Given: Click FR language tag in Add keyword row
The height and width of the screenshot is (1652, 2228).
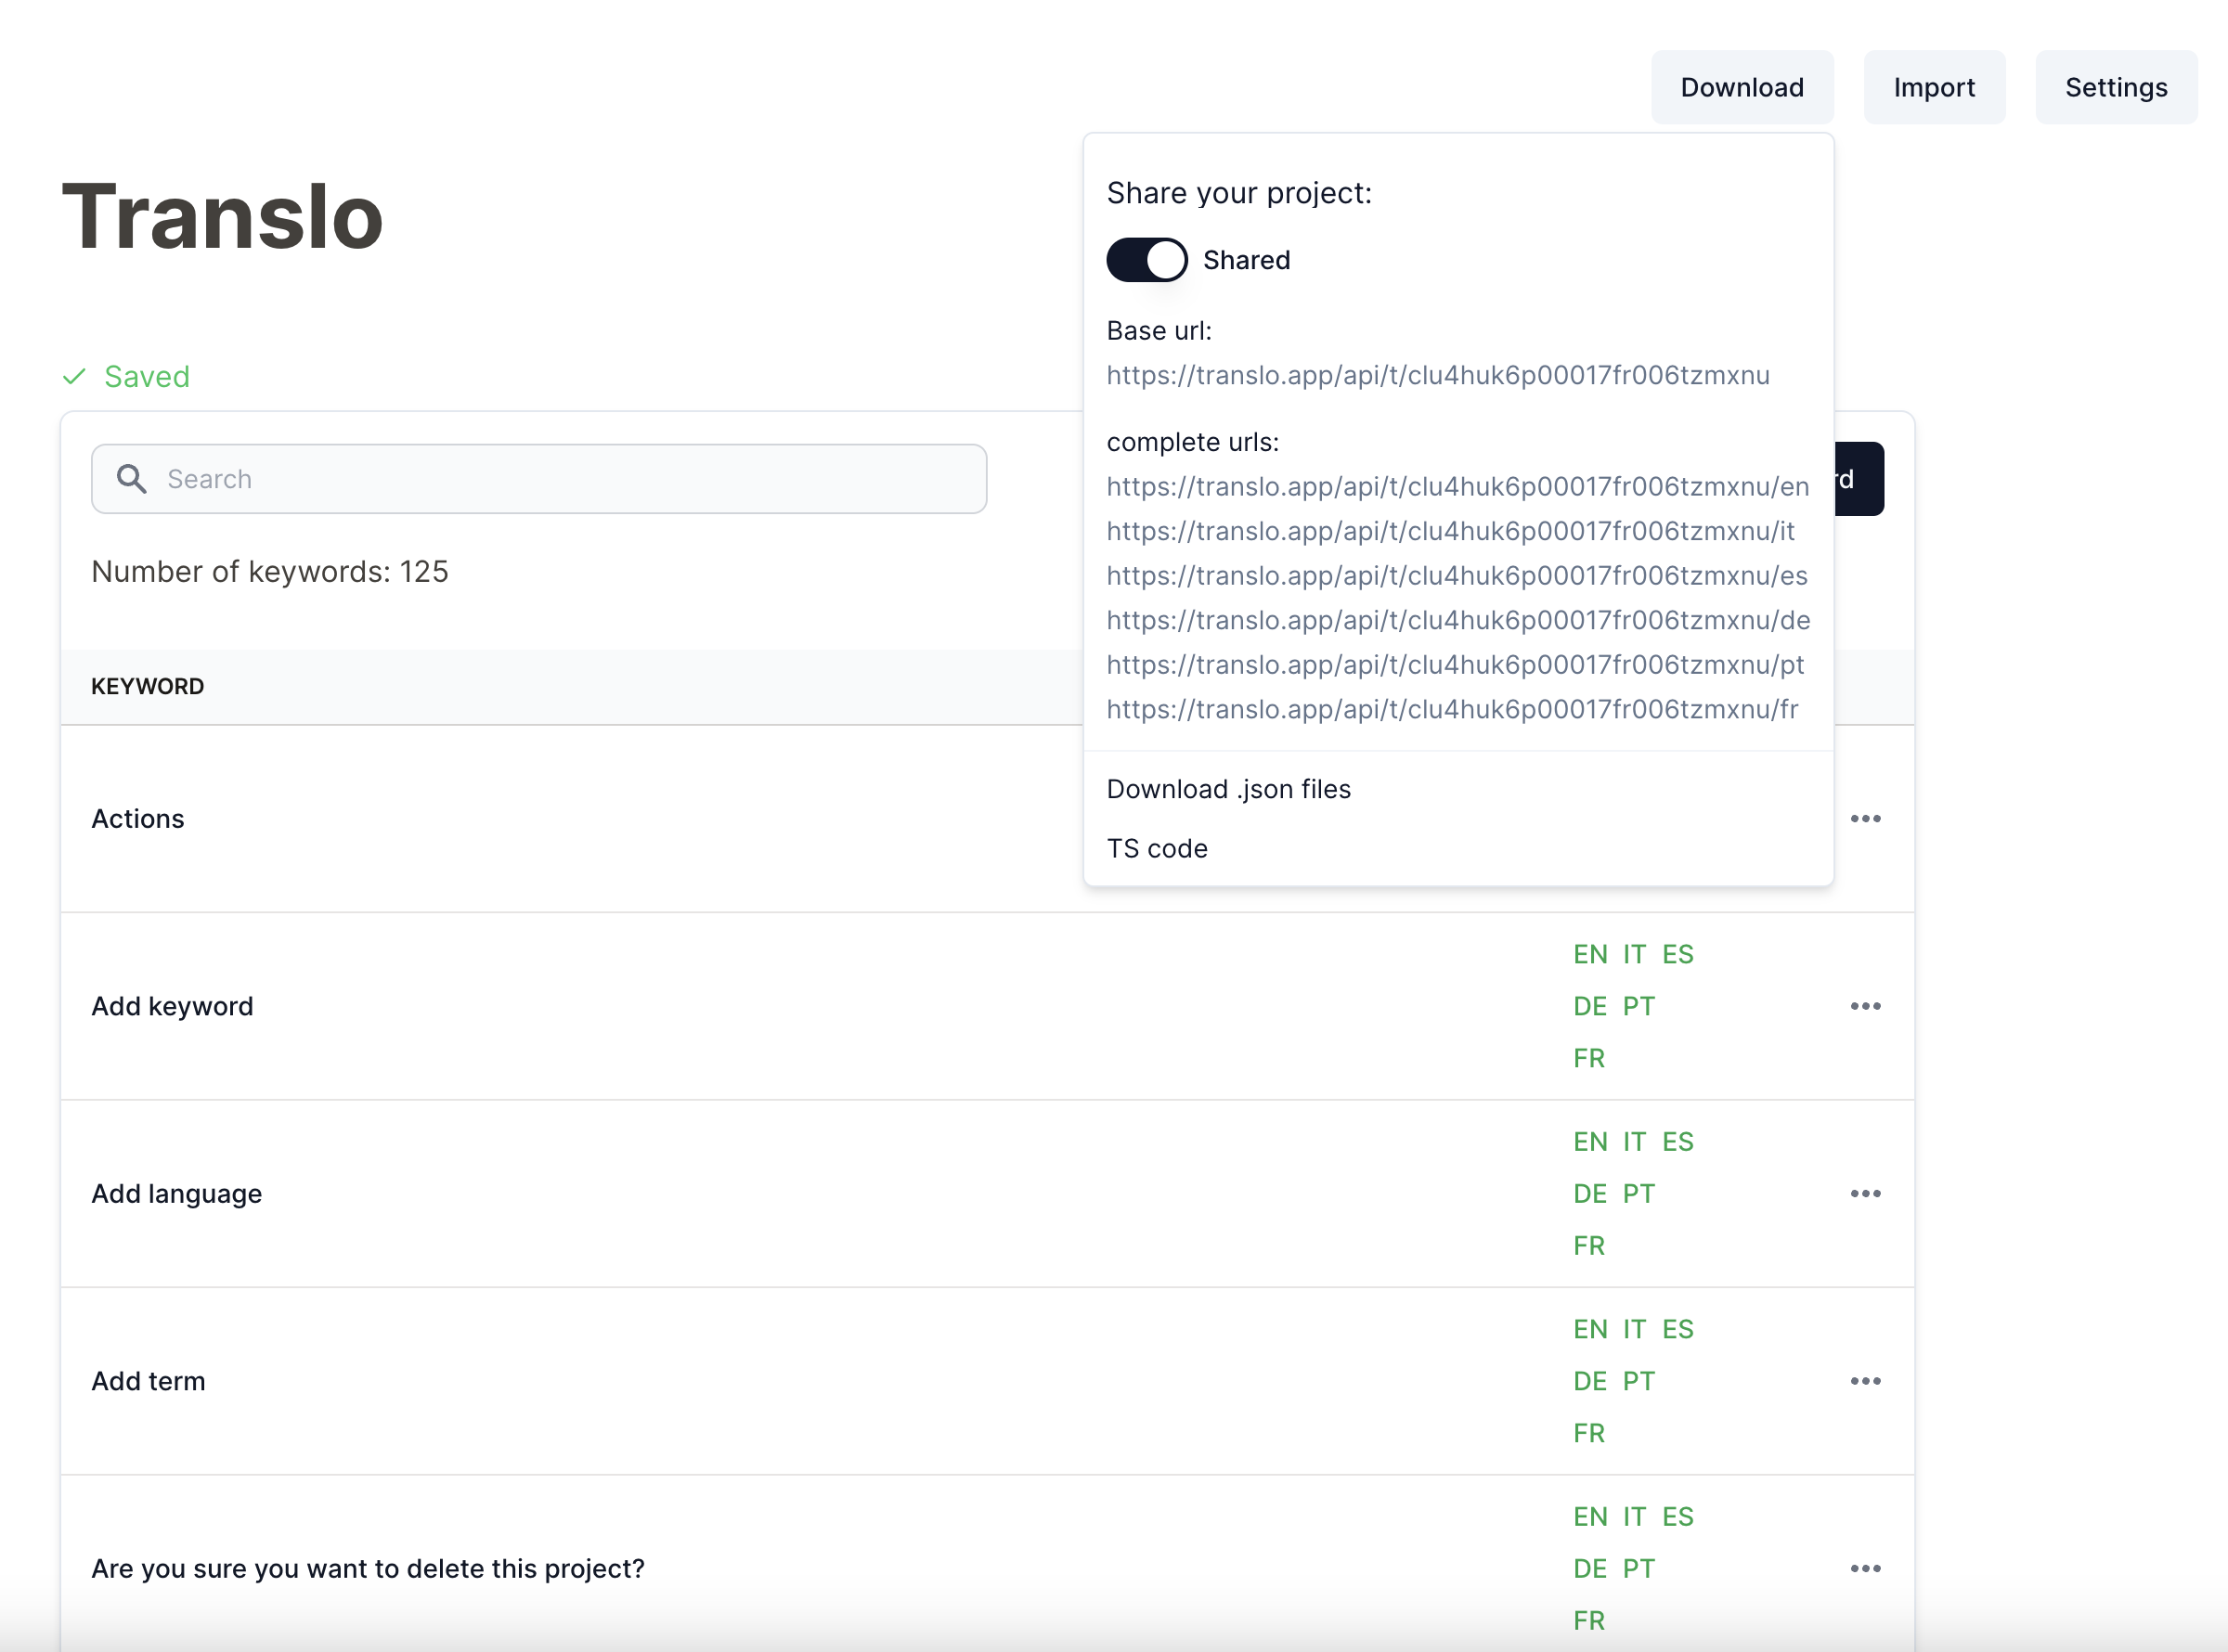Looking at the screenshot, I should [x=1589, y=1058].
